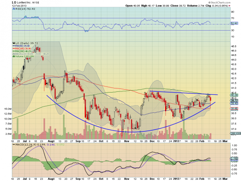Click the RSI line icon beside RSI(14)
This screenshot has height=181, width=241.
click(x=14, y=9)
